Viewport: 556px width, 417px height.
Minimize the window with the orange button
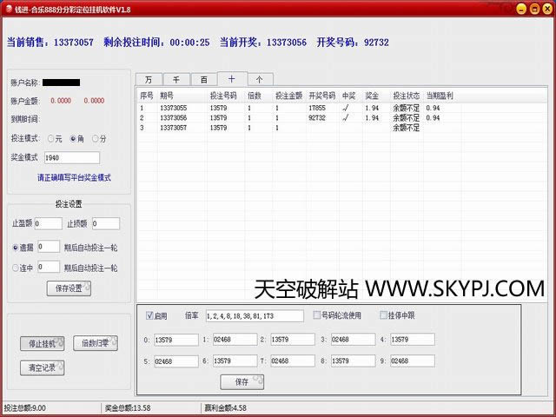(520, 8)
